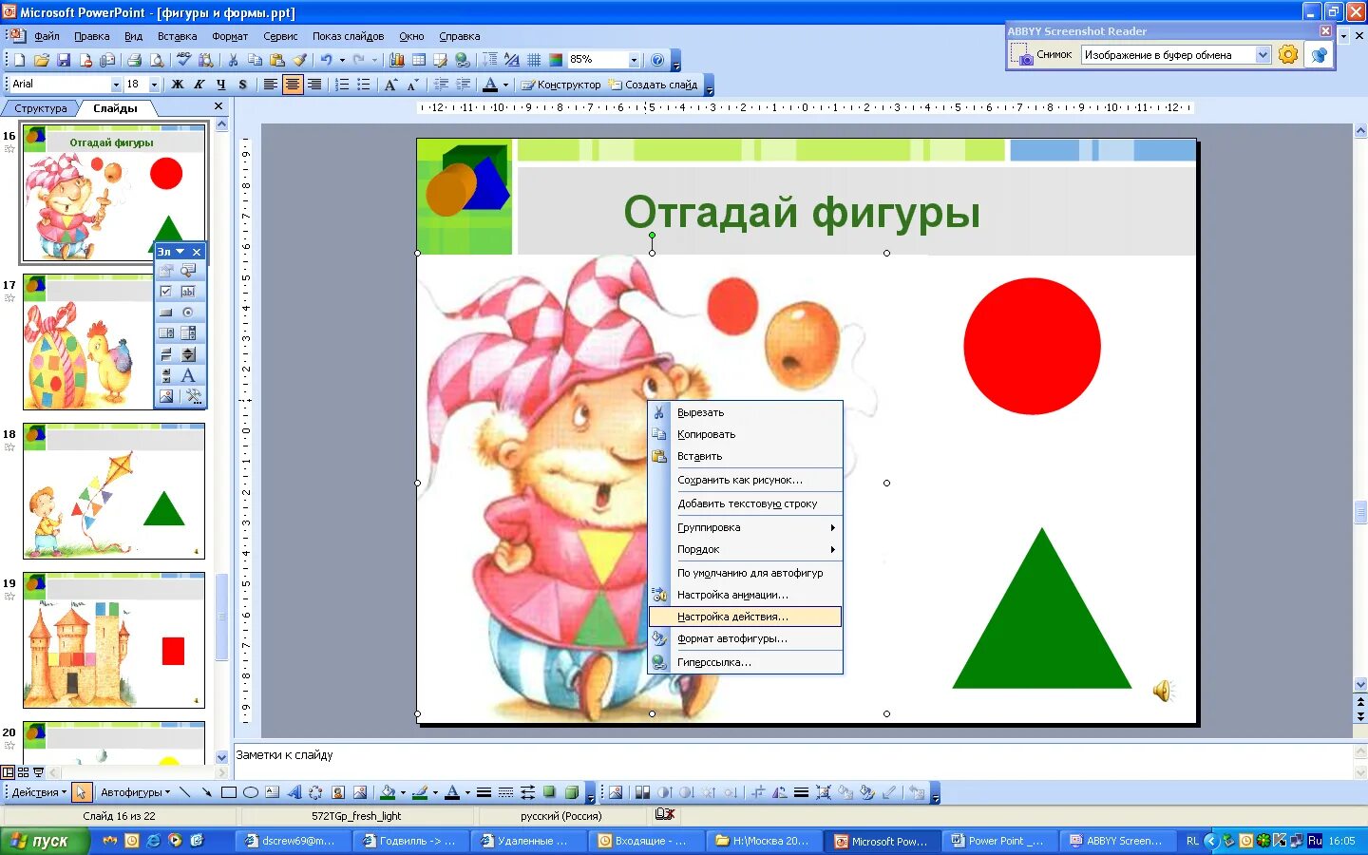Click the Конструктор button
Viewport: 1368px width, 855px height.
coord(560,85)
